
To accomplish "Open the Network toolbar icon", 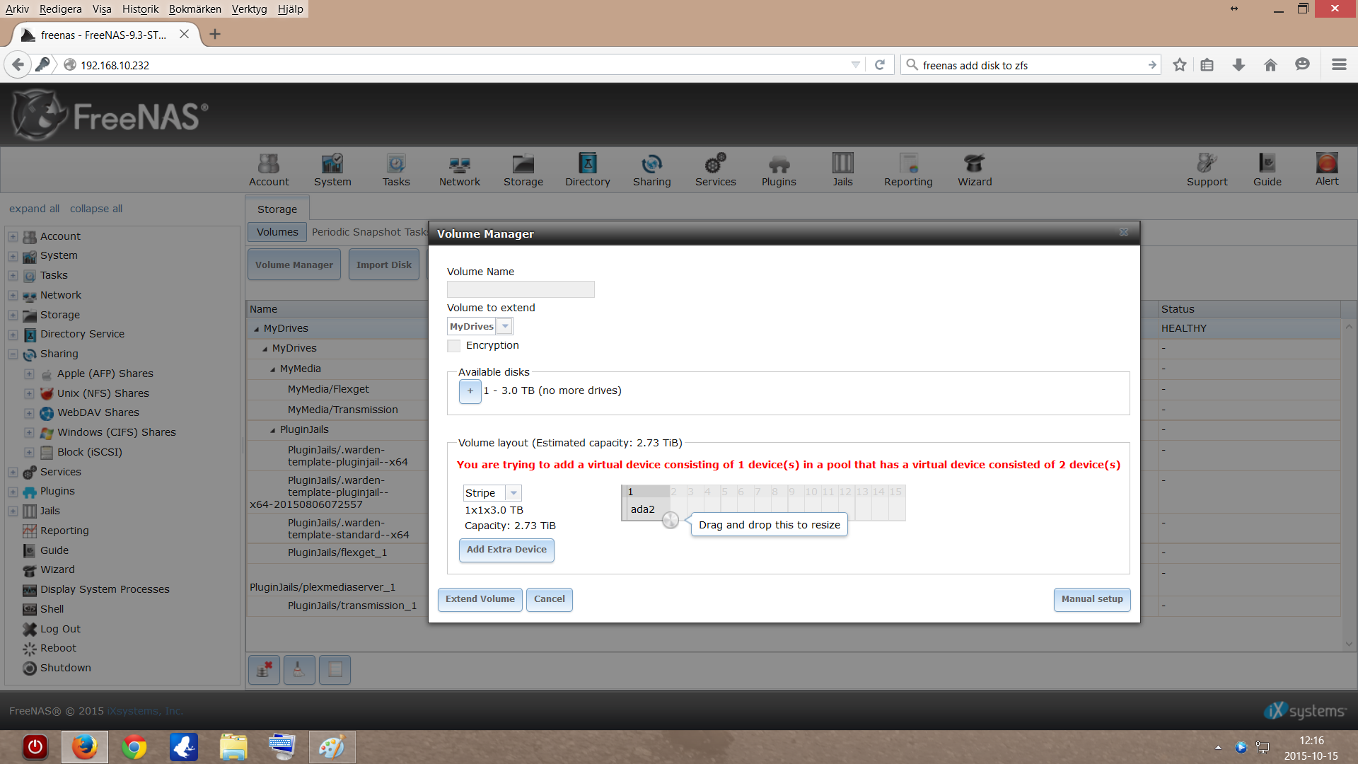I will [460, 170].
